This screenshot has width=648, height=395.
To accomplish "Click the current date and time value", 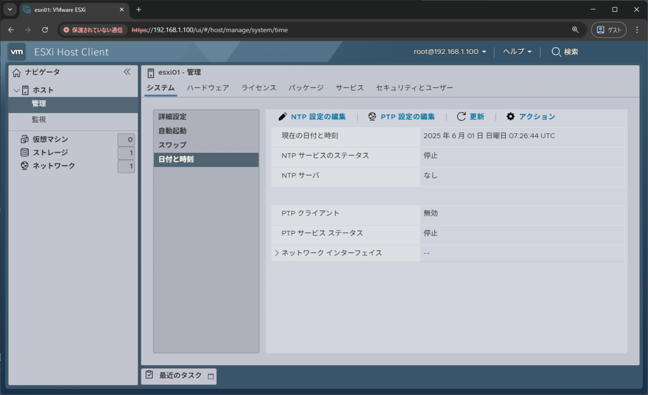I will pyautogui.click(x=489, y=136).
